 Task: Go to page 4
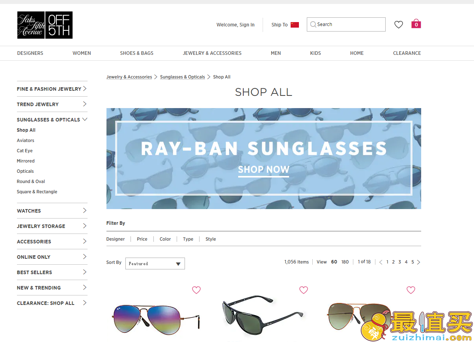pyautogui.click(x=406, y=262)
